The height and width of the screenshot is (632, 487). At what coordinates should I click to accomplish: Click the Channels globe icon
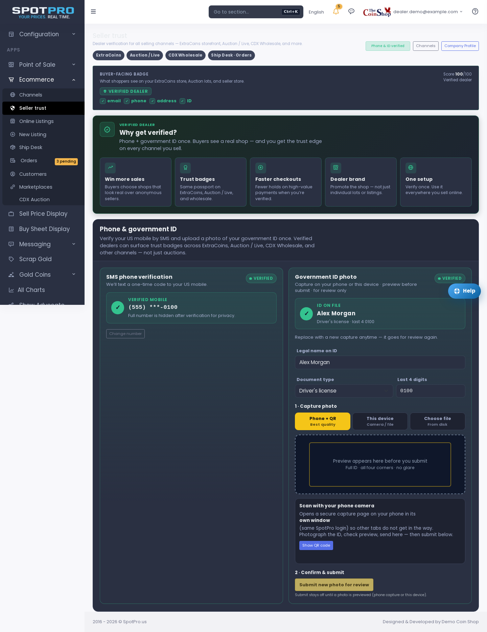click(x=13, y=95)
